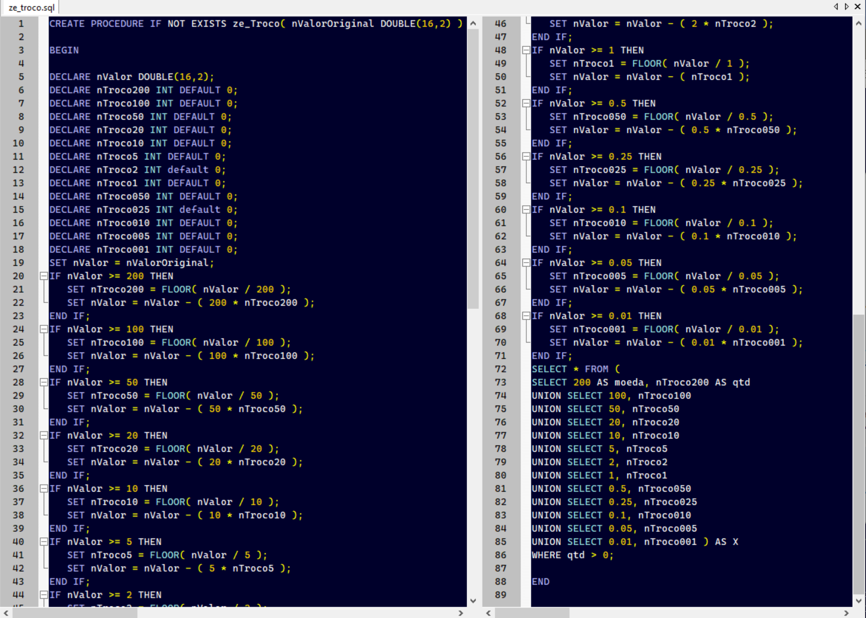Click right pane vertical scroll down arrow
The width and height of the screenshot is (866, 618).
[859, 601]
